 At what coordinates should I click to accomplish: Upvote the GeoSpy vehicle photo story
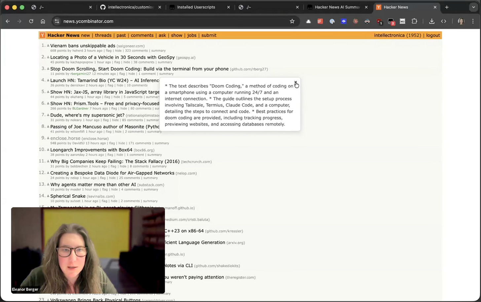[x=48, y=57]
